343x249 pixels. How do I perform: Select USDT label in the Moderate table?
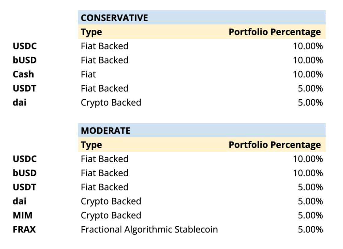tap(25, 187)
